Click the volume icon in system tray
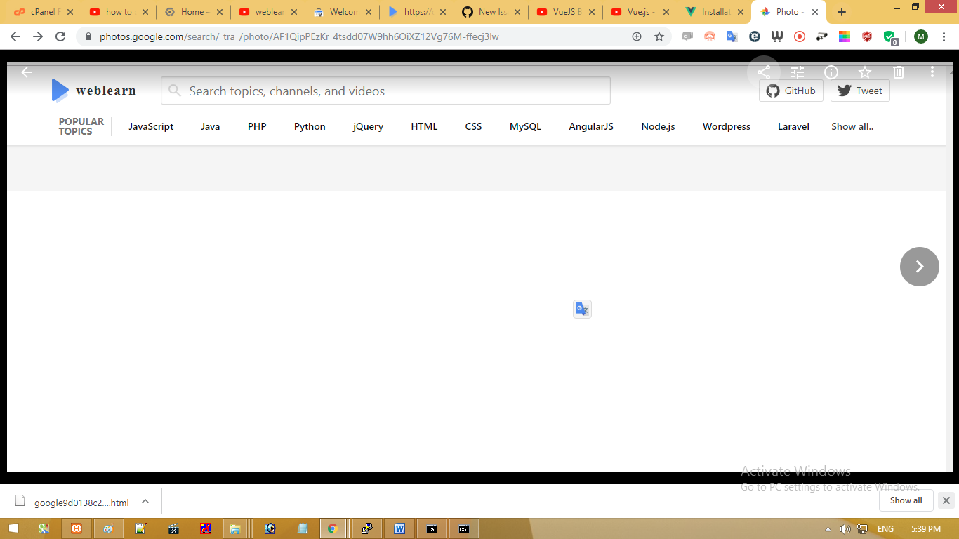 845,528
